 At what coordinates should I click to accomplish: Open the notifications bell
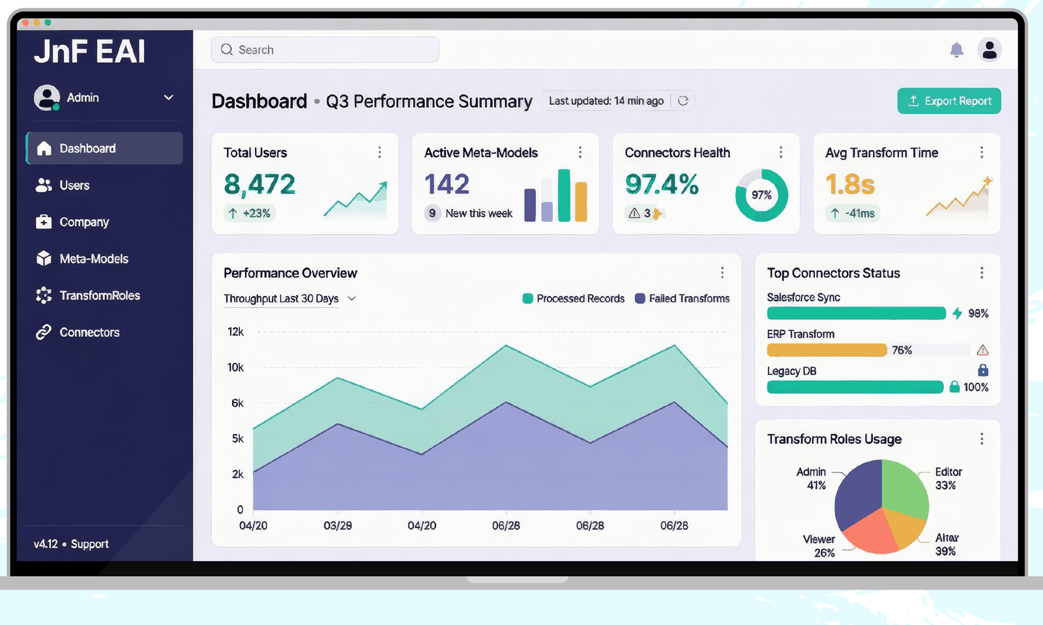pos(956,50)
